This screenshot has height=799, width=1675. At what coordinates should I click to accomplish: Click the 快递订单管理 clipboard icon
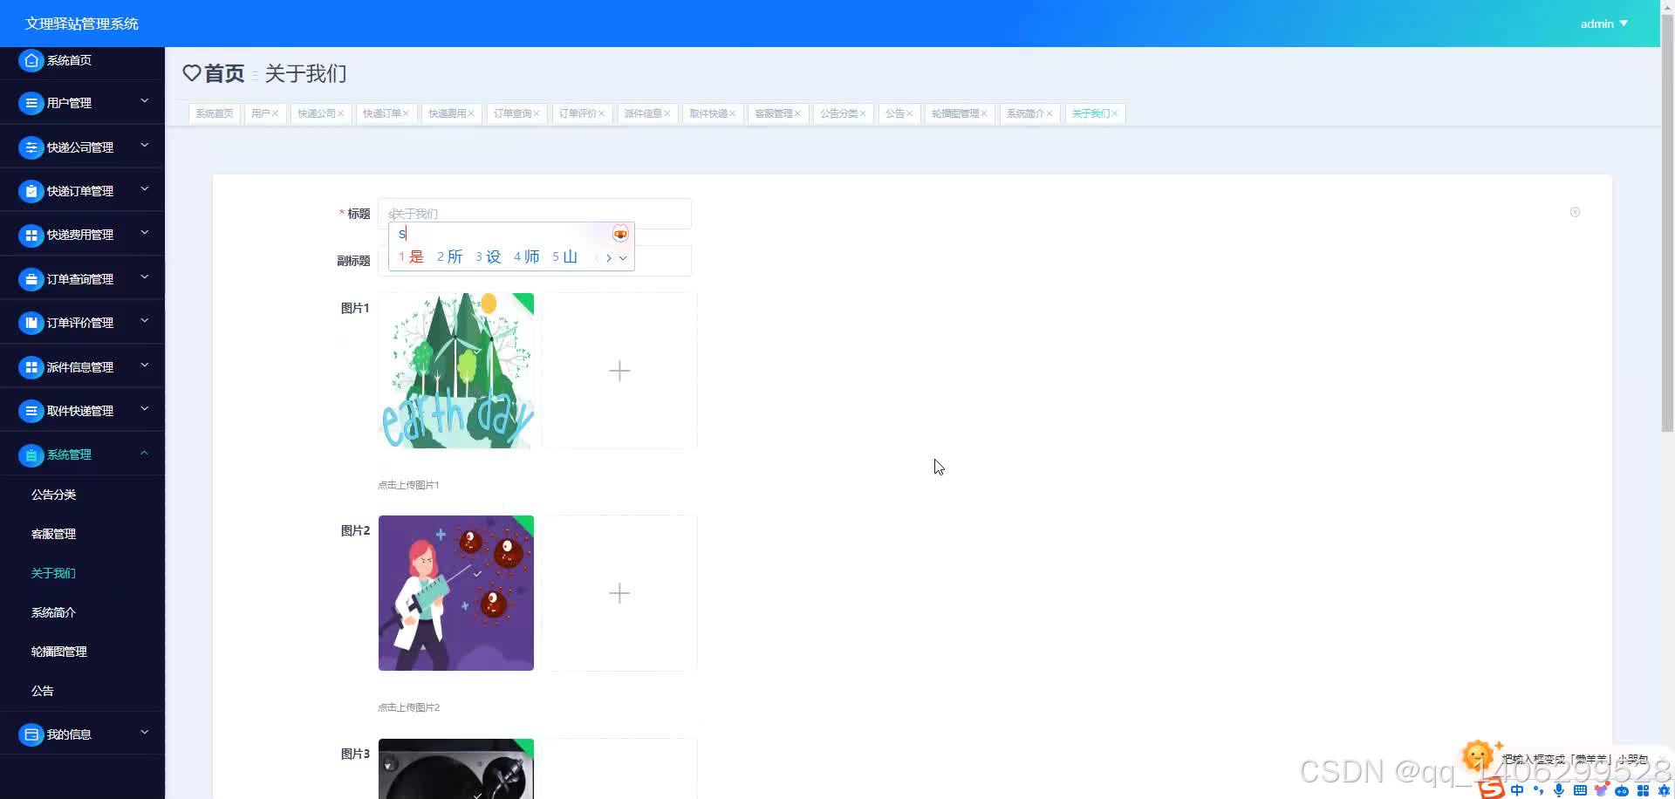tap(31, 191)
